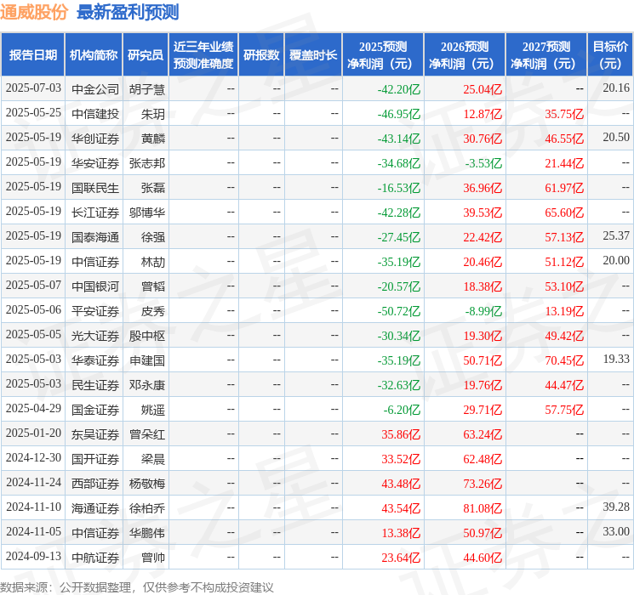The image size is (634, 595).
Task: Click the 研究员 column header
Action: click(146, 54)
